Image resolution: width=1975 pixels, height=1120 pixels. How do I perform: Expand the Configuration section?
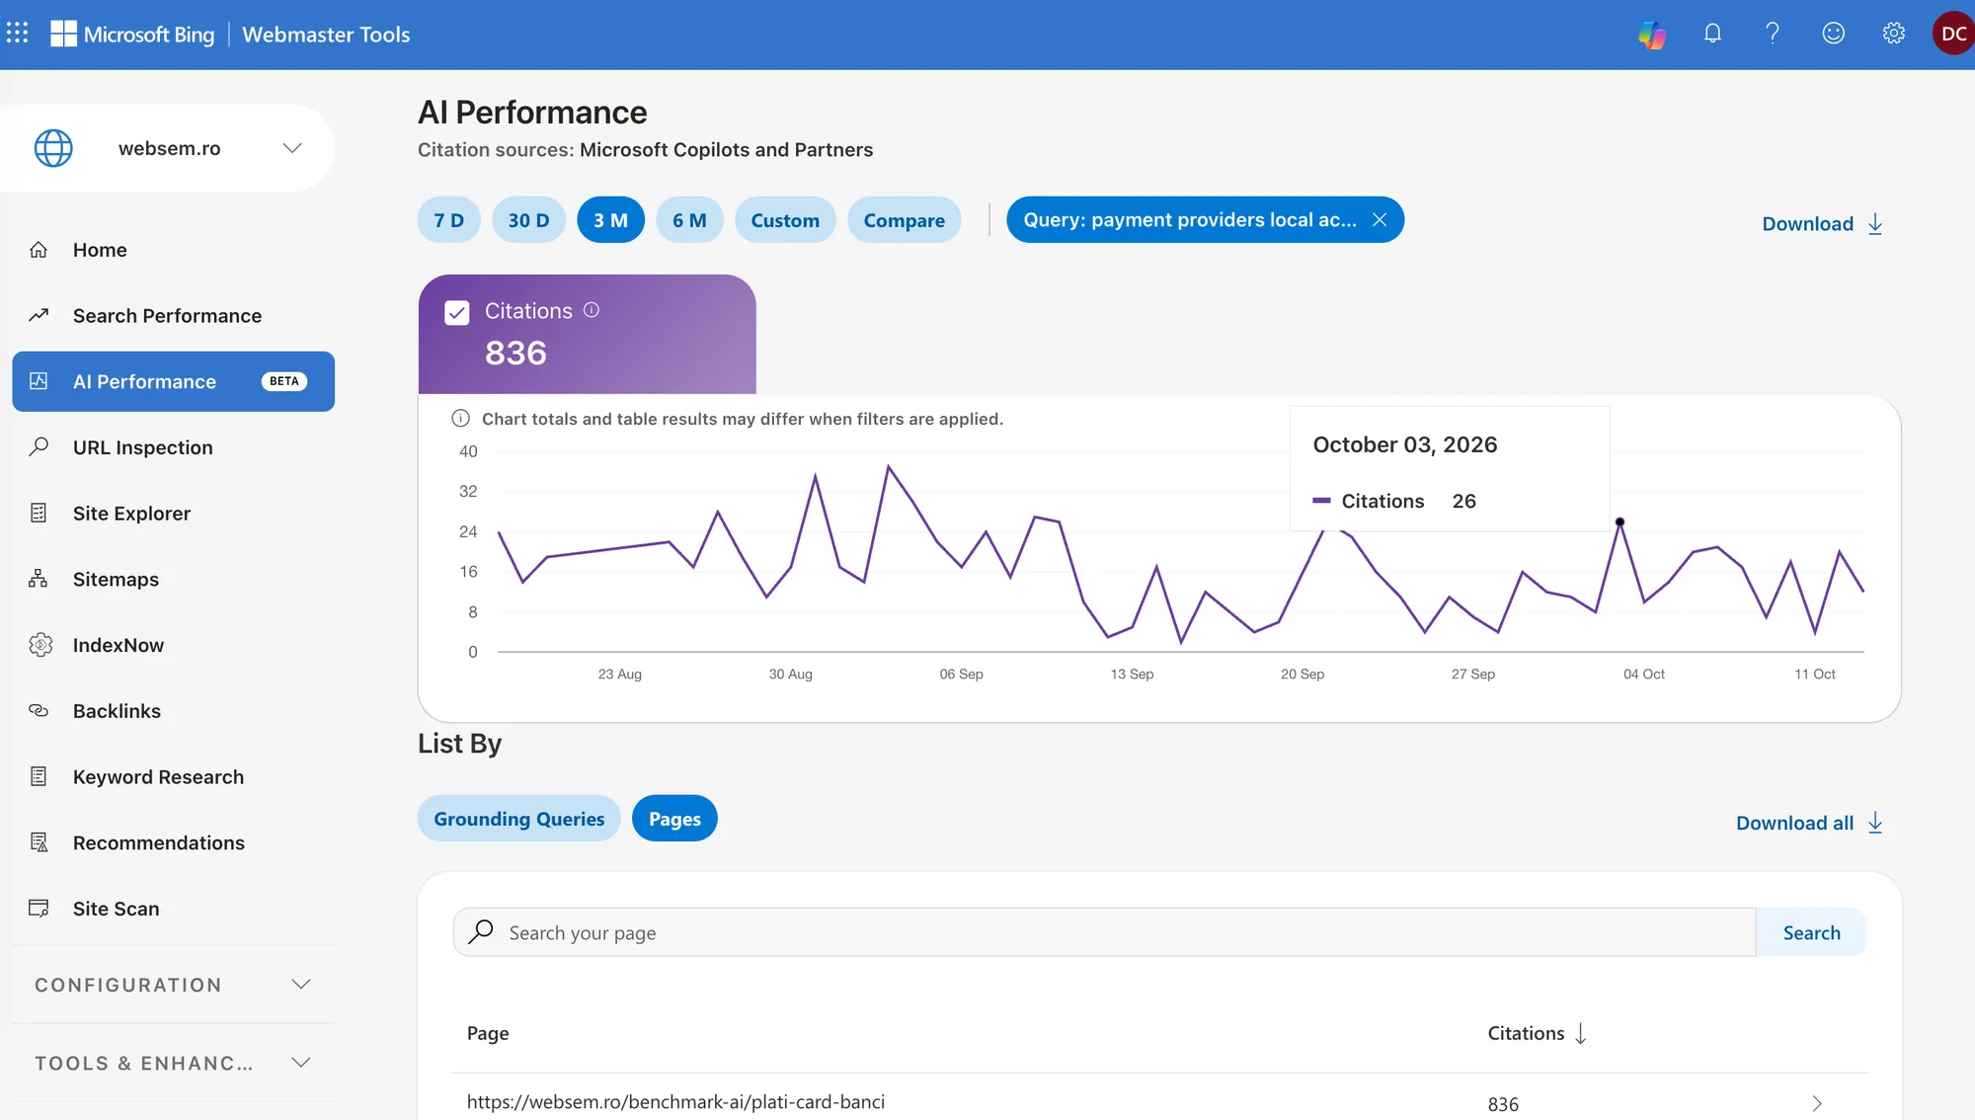click(174, 985)
